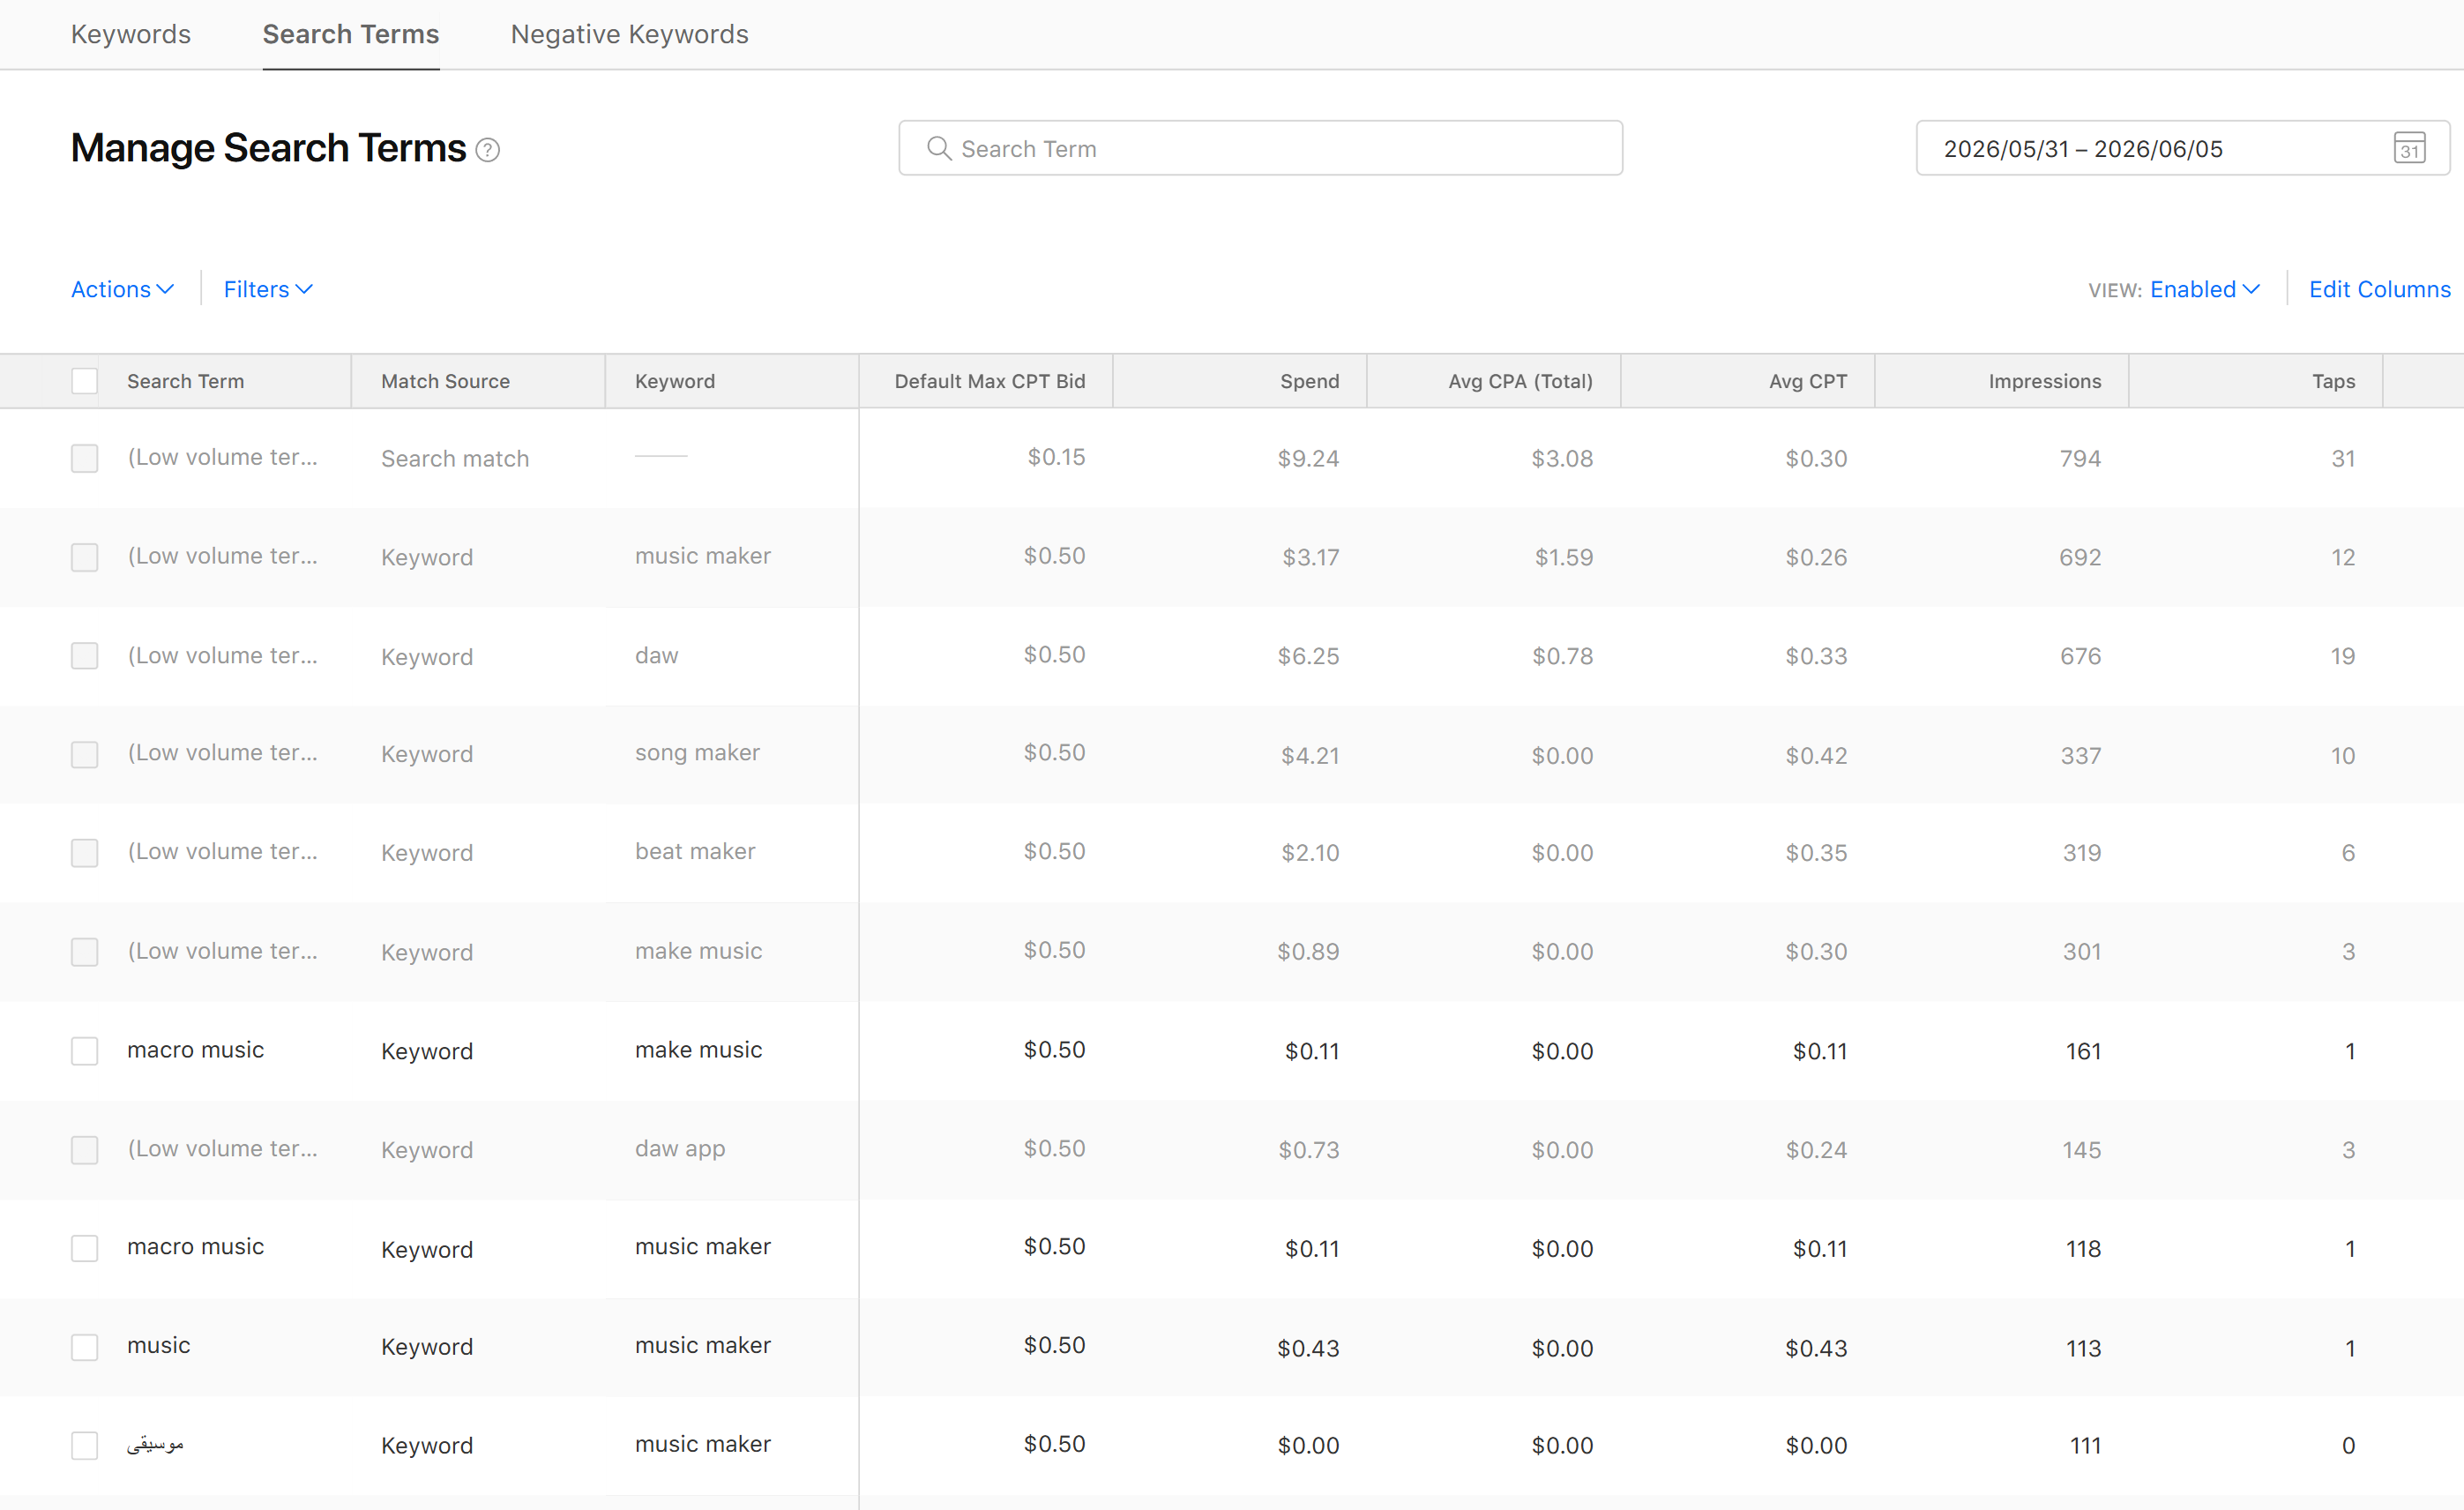Viewport: 2464px width, 1510px height.
Task: Sort by the Avg CPT column header
Action: point(1808,381)
